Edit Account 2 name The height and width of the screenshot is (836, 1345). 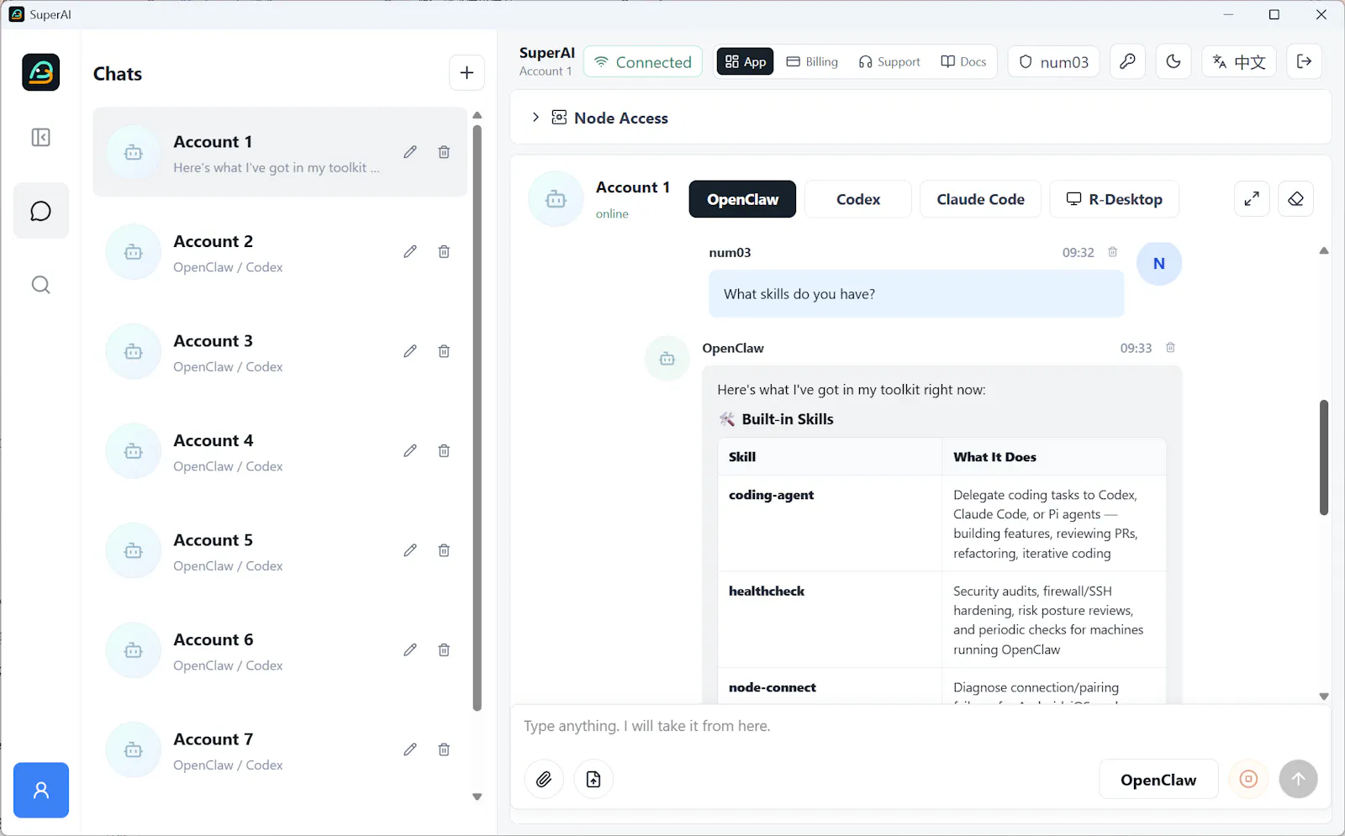(410, 251)
